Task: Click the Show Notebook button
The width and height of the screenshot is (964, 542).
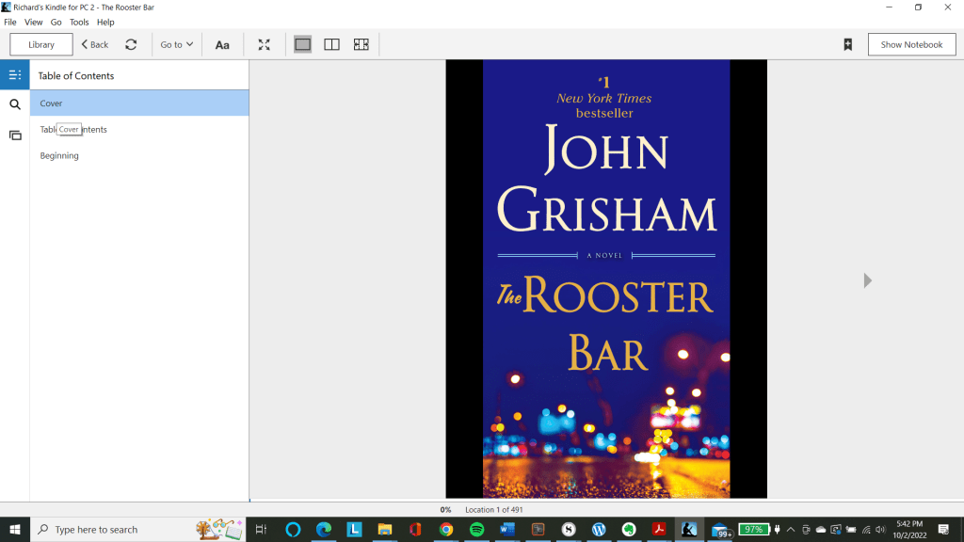Action: [911, 44]
